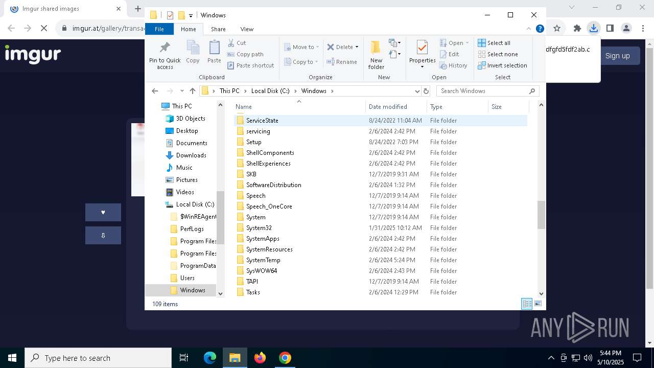Viewport: 654px width, 368px height.
Task: Open Explorer help question mark icon
Action: pos(540,29)
